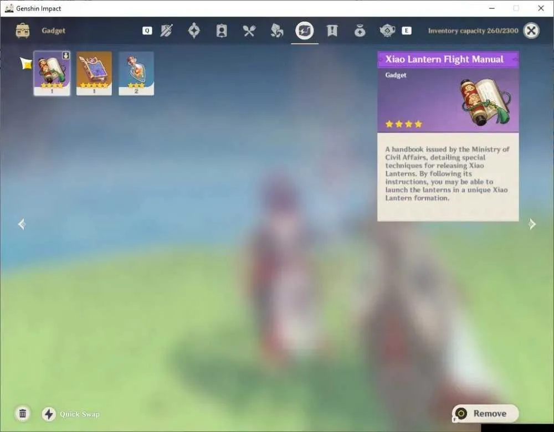Open the Weapons inventory tab
The width and height of the screenshot is (554, 432).
tap(166, 30)
